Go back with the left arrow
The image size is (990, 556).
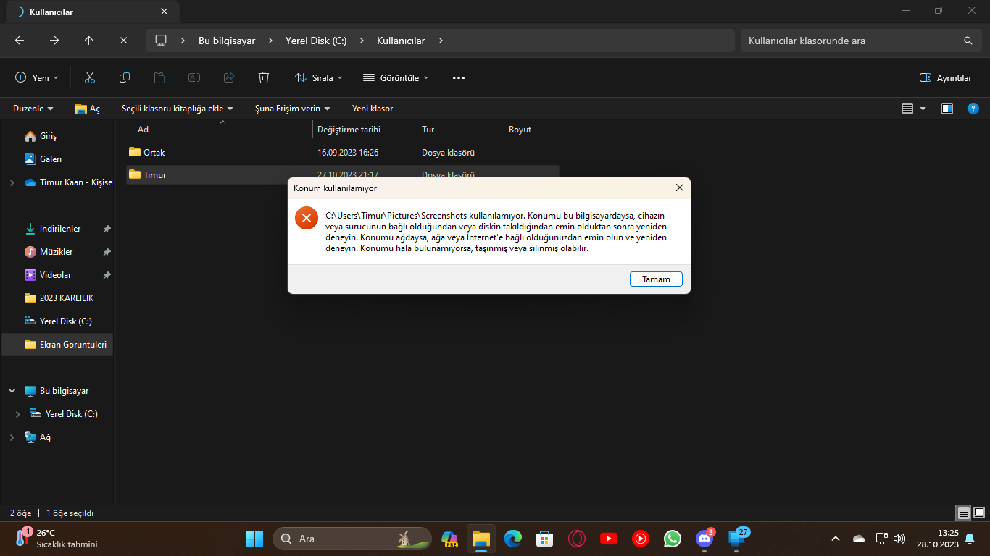click(x=20, y=41)
